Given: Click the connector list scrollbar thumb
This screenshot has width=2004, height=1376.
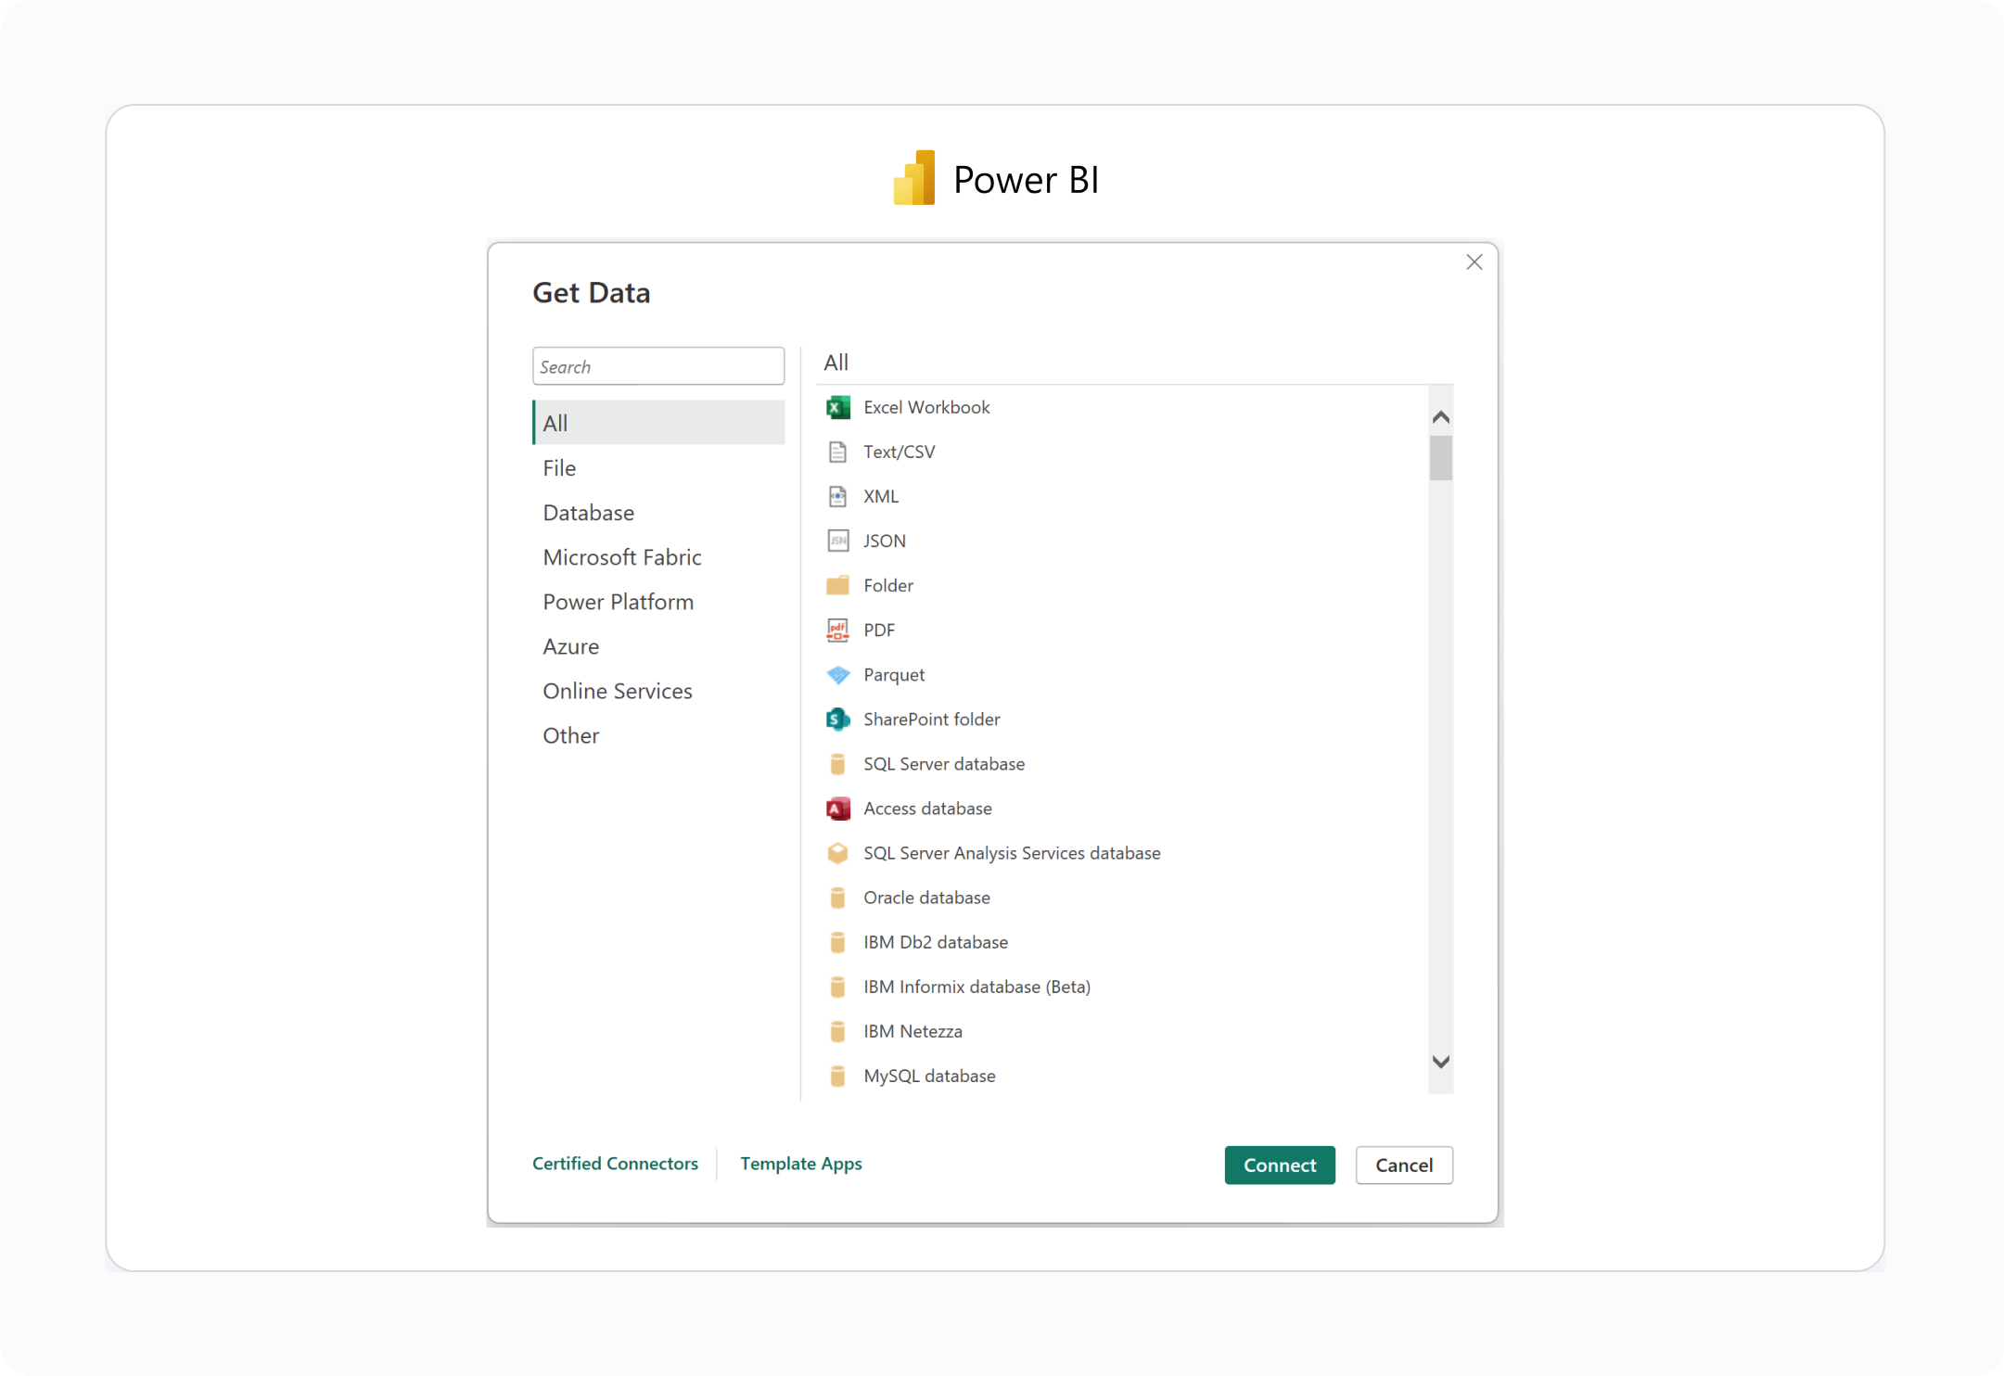Looking at the screenshot, I should click(1440, 458).
